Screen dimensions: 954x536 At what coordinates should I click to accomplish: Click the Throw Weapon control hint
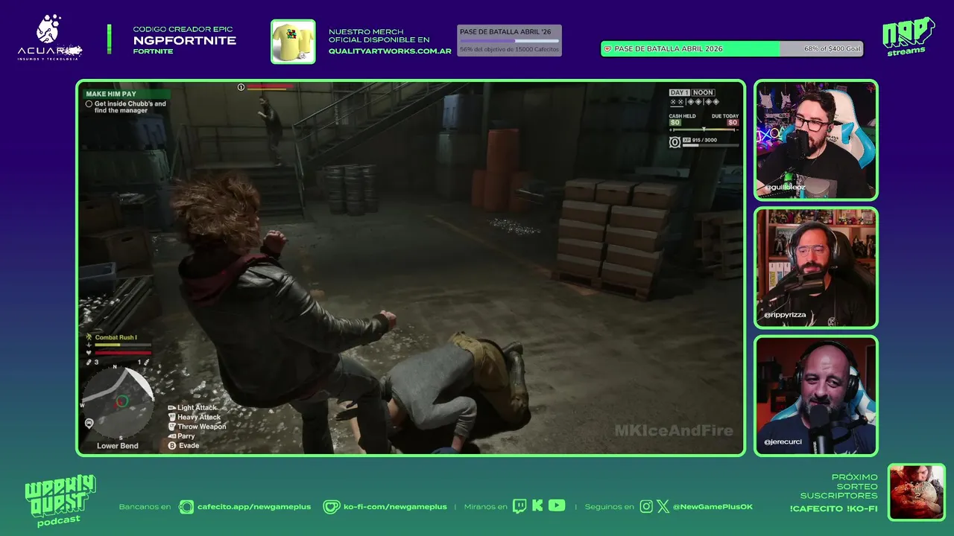(x=197, y=427)
